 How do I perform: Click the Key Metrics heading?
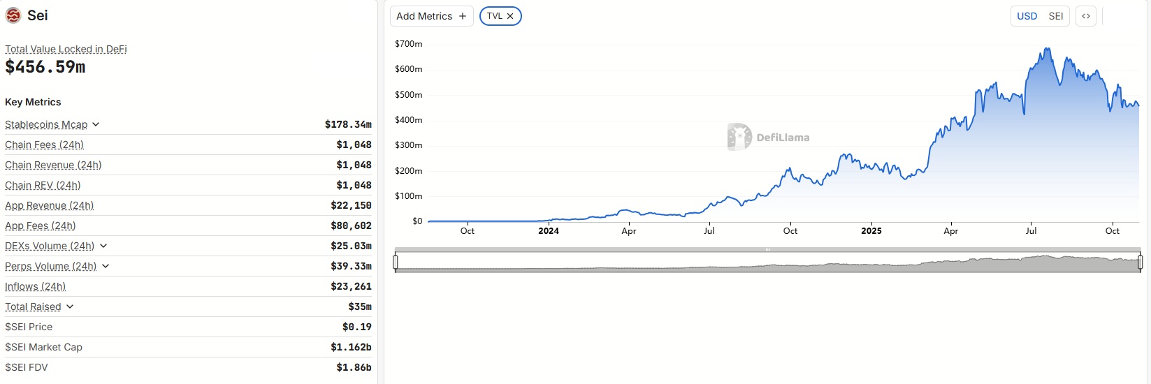(x=33, y=102)
